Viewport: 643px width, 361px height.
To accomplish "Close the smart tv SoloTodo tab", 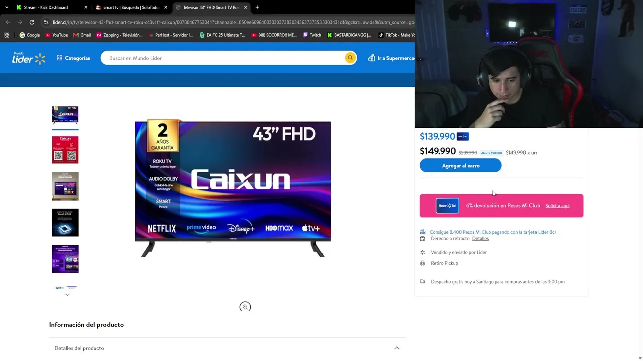I will 166,8.
